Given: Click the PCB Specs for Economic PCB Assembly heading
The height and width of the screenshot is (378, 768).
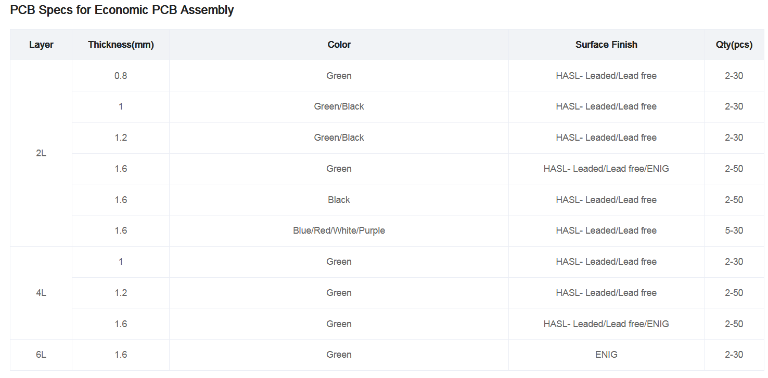Looking at the screenshot, I should pos(122,10).
